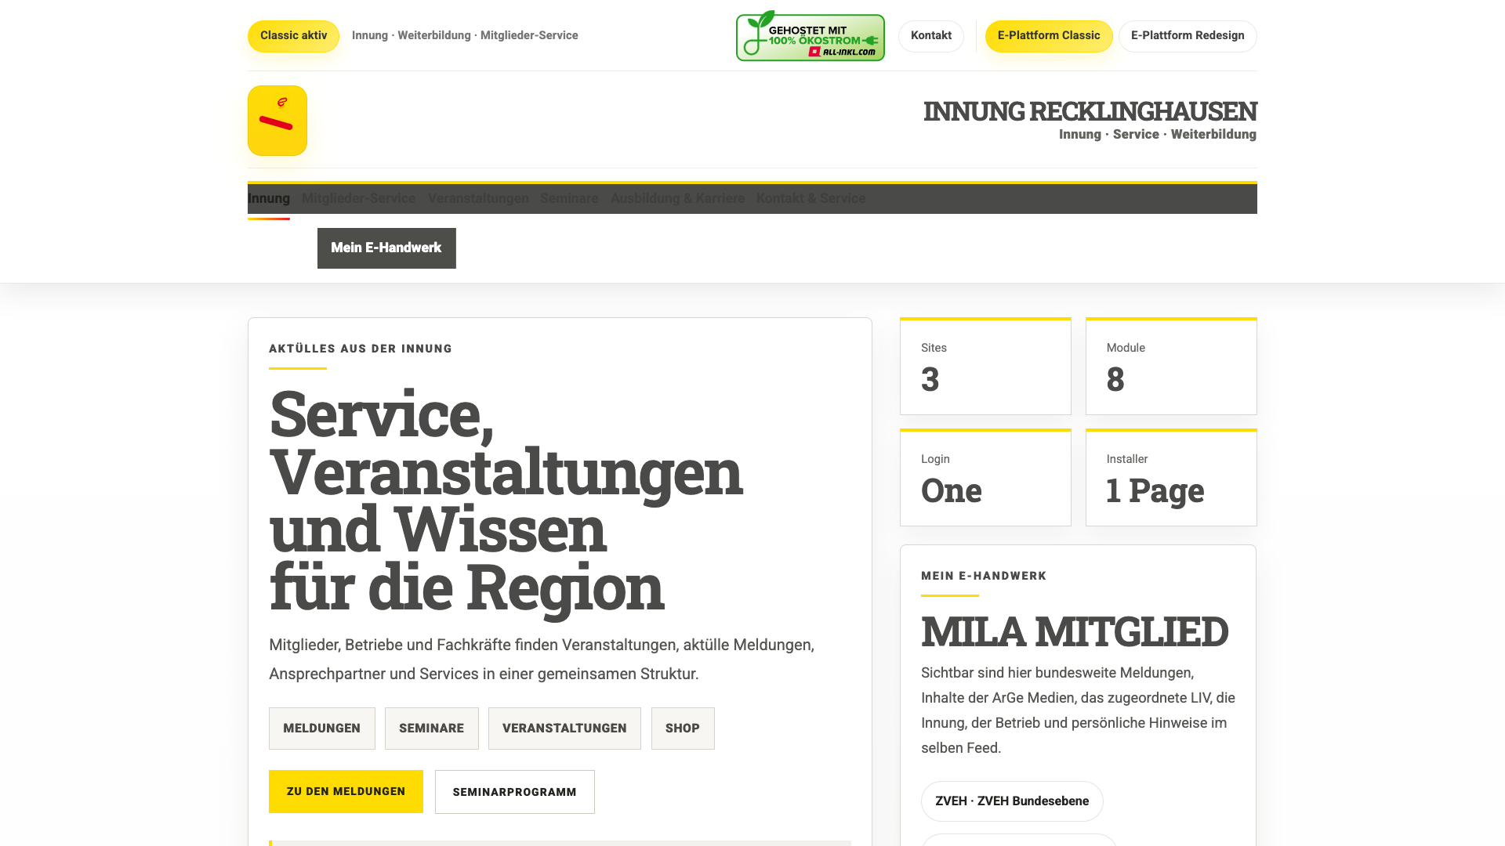Open 'Mitglieder-Service' in the navigation

tap(358, 198)
